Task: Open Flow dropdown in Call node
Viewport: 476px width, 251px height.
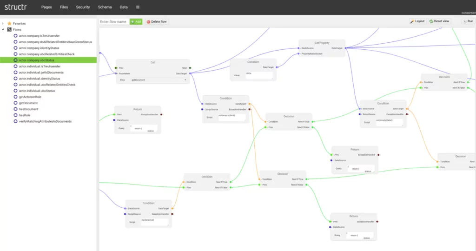Action: pyautogui.click(x=159, y=80)
